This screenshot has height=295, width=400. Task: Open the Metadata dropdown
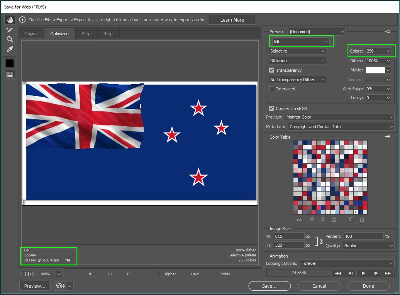click(x=341, y=127)
